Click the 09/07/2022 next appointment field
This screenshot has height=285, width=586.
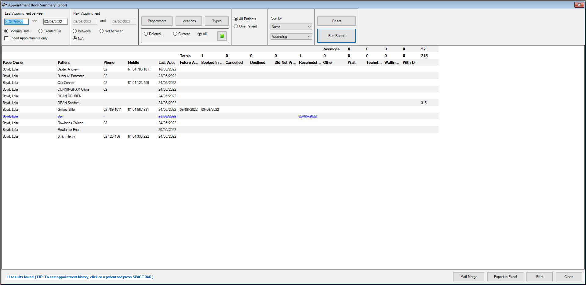(x=124, y=22)
